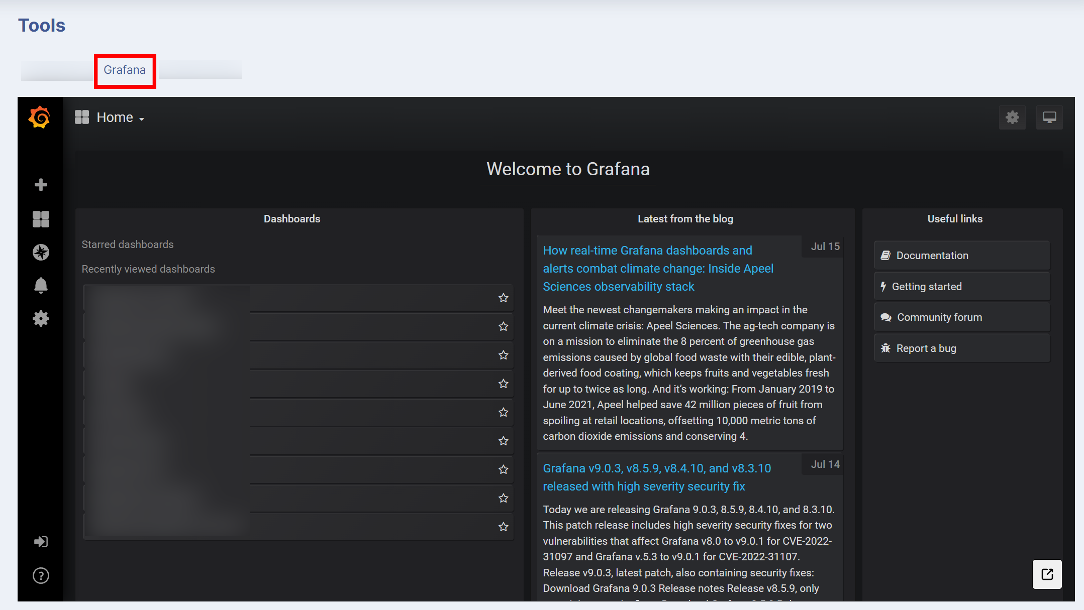Open the Help question mark icon
Viewport: 1084px width, 610px height.
(41, 575)
